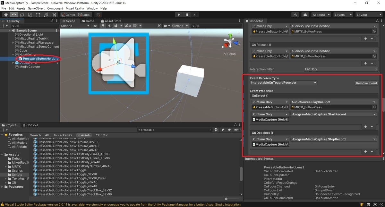The height and width of the screenshot is (207, 385).
Task: Toggle grid snapping in the toolbar
Action: click(x=98, y=15)
